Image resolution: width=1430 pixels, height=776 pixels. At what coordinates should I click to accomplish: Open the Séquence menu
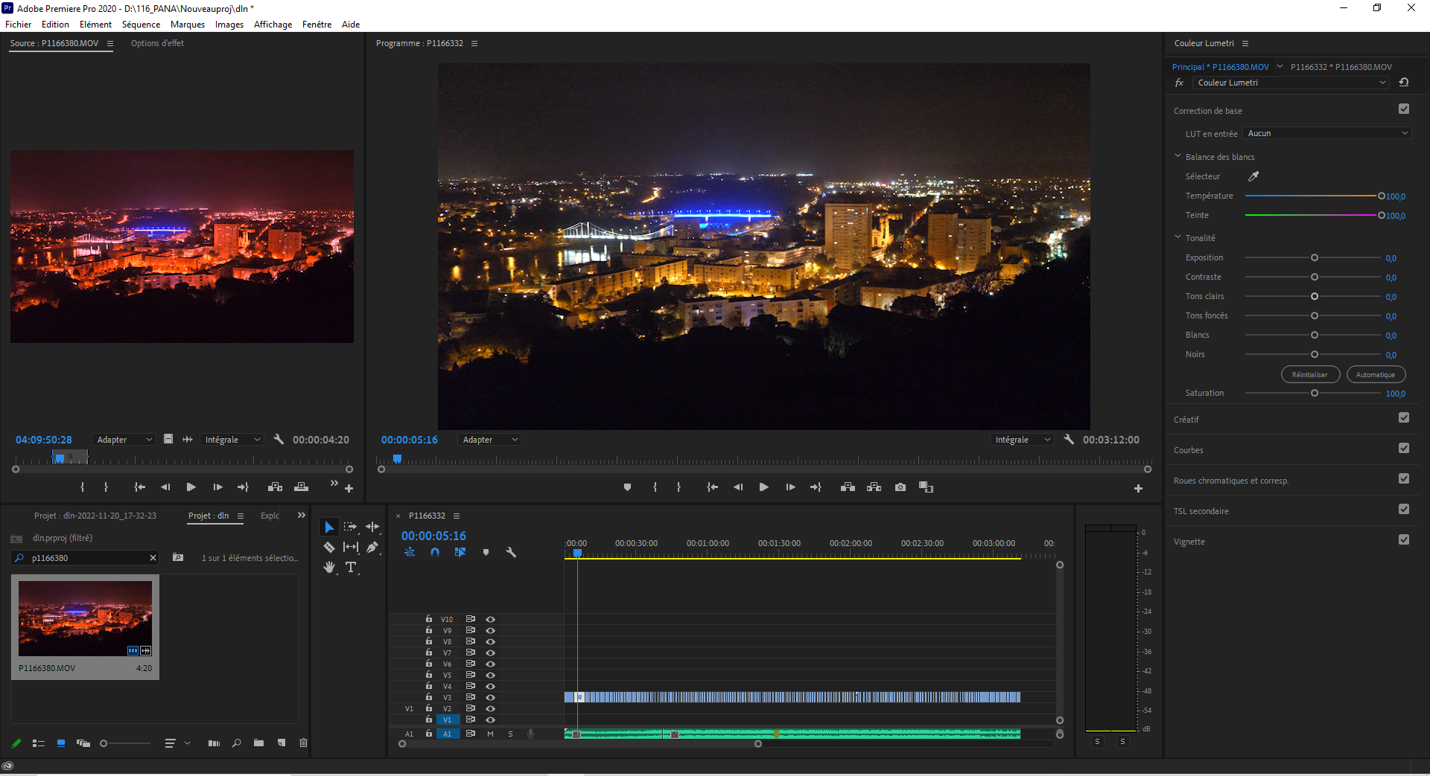pos(141,25)
